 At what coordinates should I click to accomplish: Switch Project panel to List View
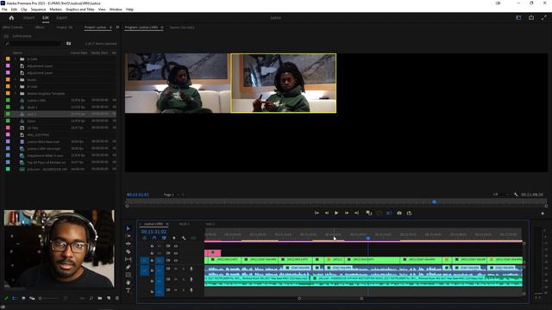tap(15, 298)
